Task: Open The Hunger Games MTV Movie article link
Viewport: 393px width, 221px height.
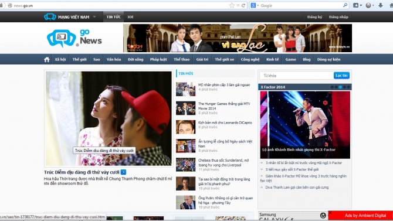Action: coord(224,106)
